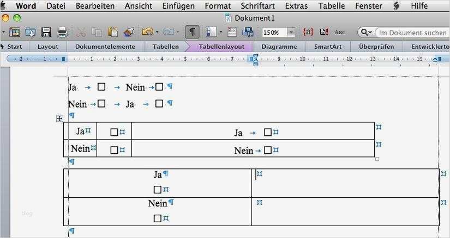The image size is (450, 238).
Task: Toggle the paragraph marks (¶) button
Action: [192, 32]
